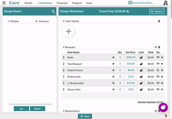Screen dimensions: 172x119
Task: Add recipe to Toss Bouquet item
Action: pos(113,64)
